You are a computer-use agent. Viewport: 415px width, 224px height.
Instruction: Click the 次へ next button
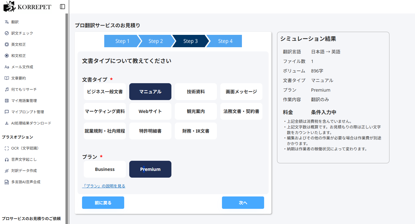243,203
